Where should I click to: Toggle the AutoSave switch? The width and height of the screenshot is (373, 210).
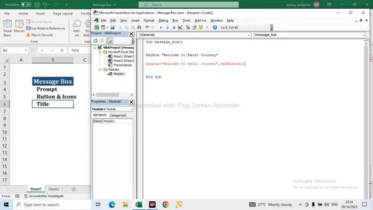(26, 5)
